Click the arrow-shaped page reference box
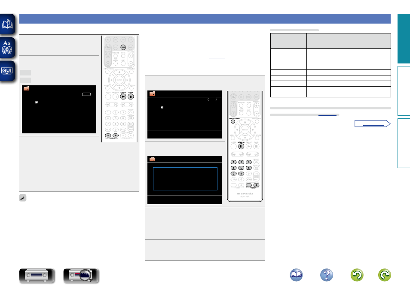Screen dimensions: 410x289 (x=372, y=123)
